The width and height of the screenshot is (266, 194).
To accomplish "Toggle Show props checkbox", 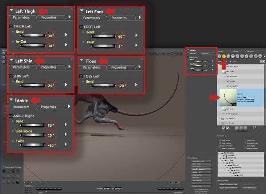I will [246, 140].
